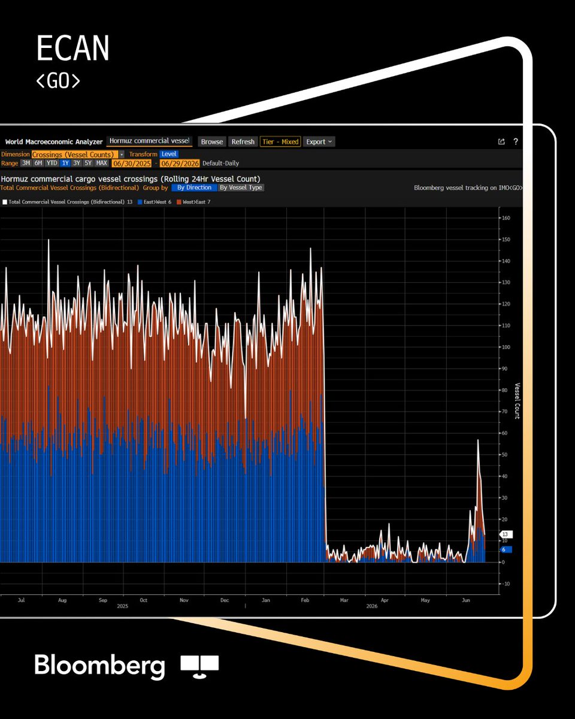Select the 6M range

pyautogui.click(x=38, y=163)
